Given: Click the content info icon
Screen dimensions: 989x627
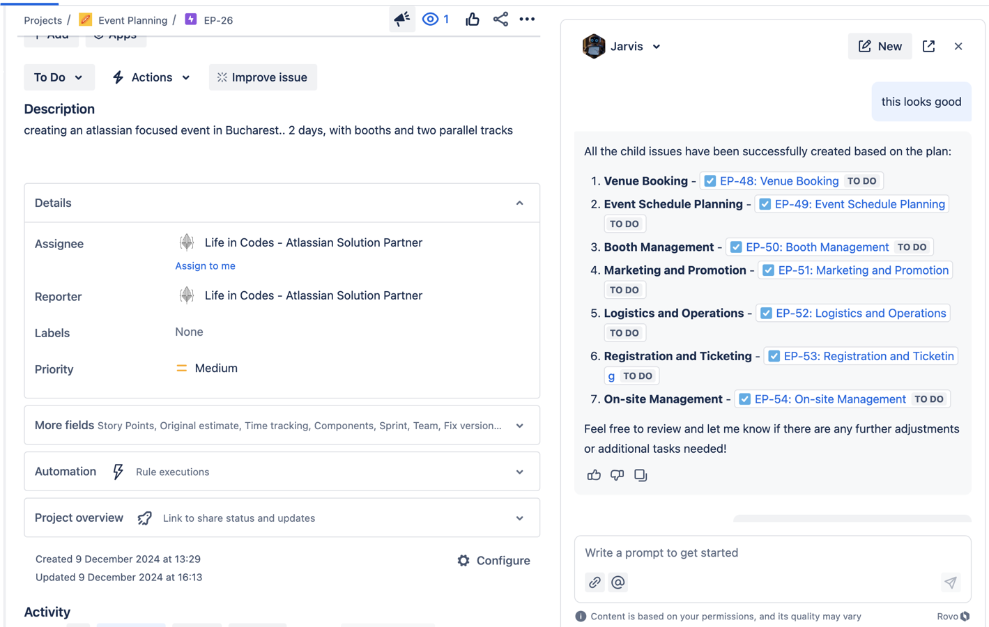Looking at the screenshot, I should 581,617.
